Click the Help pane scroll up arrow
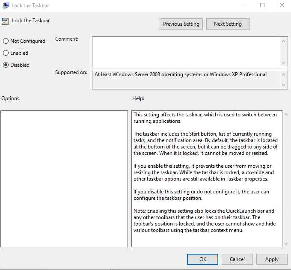This screenshot has height=270, width=291. tap(286, 115)
